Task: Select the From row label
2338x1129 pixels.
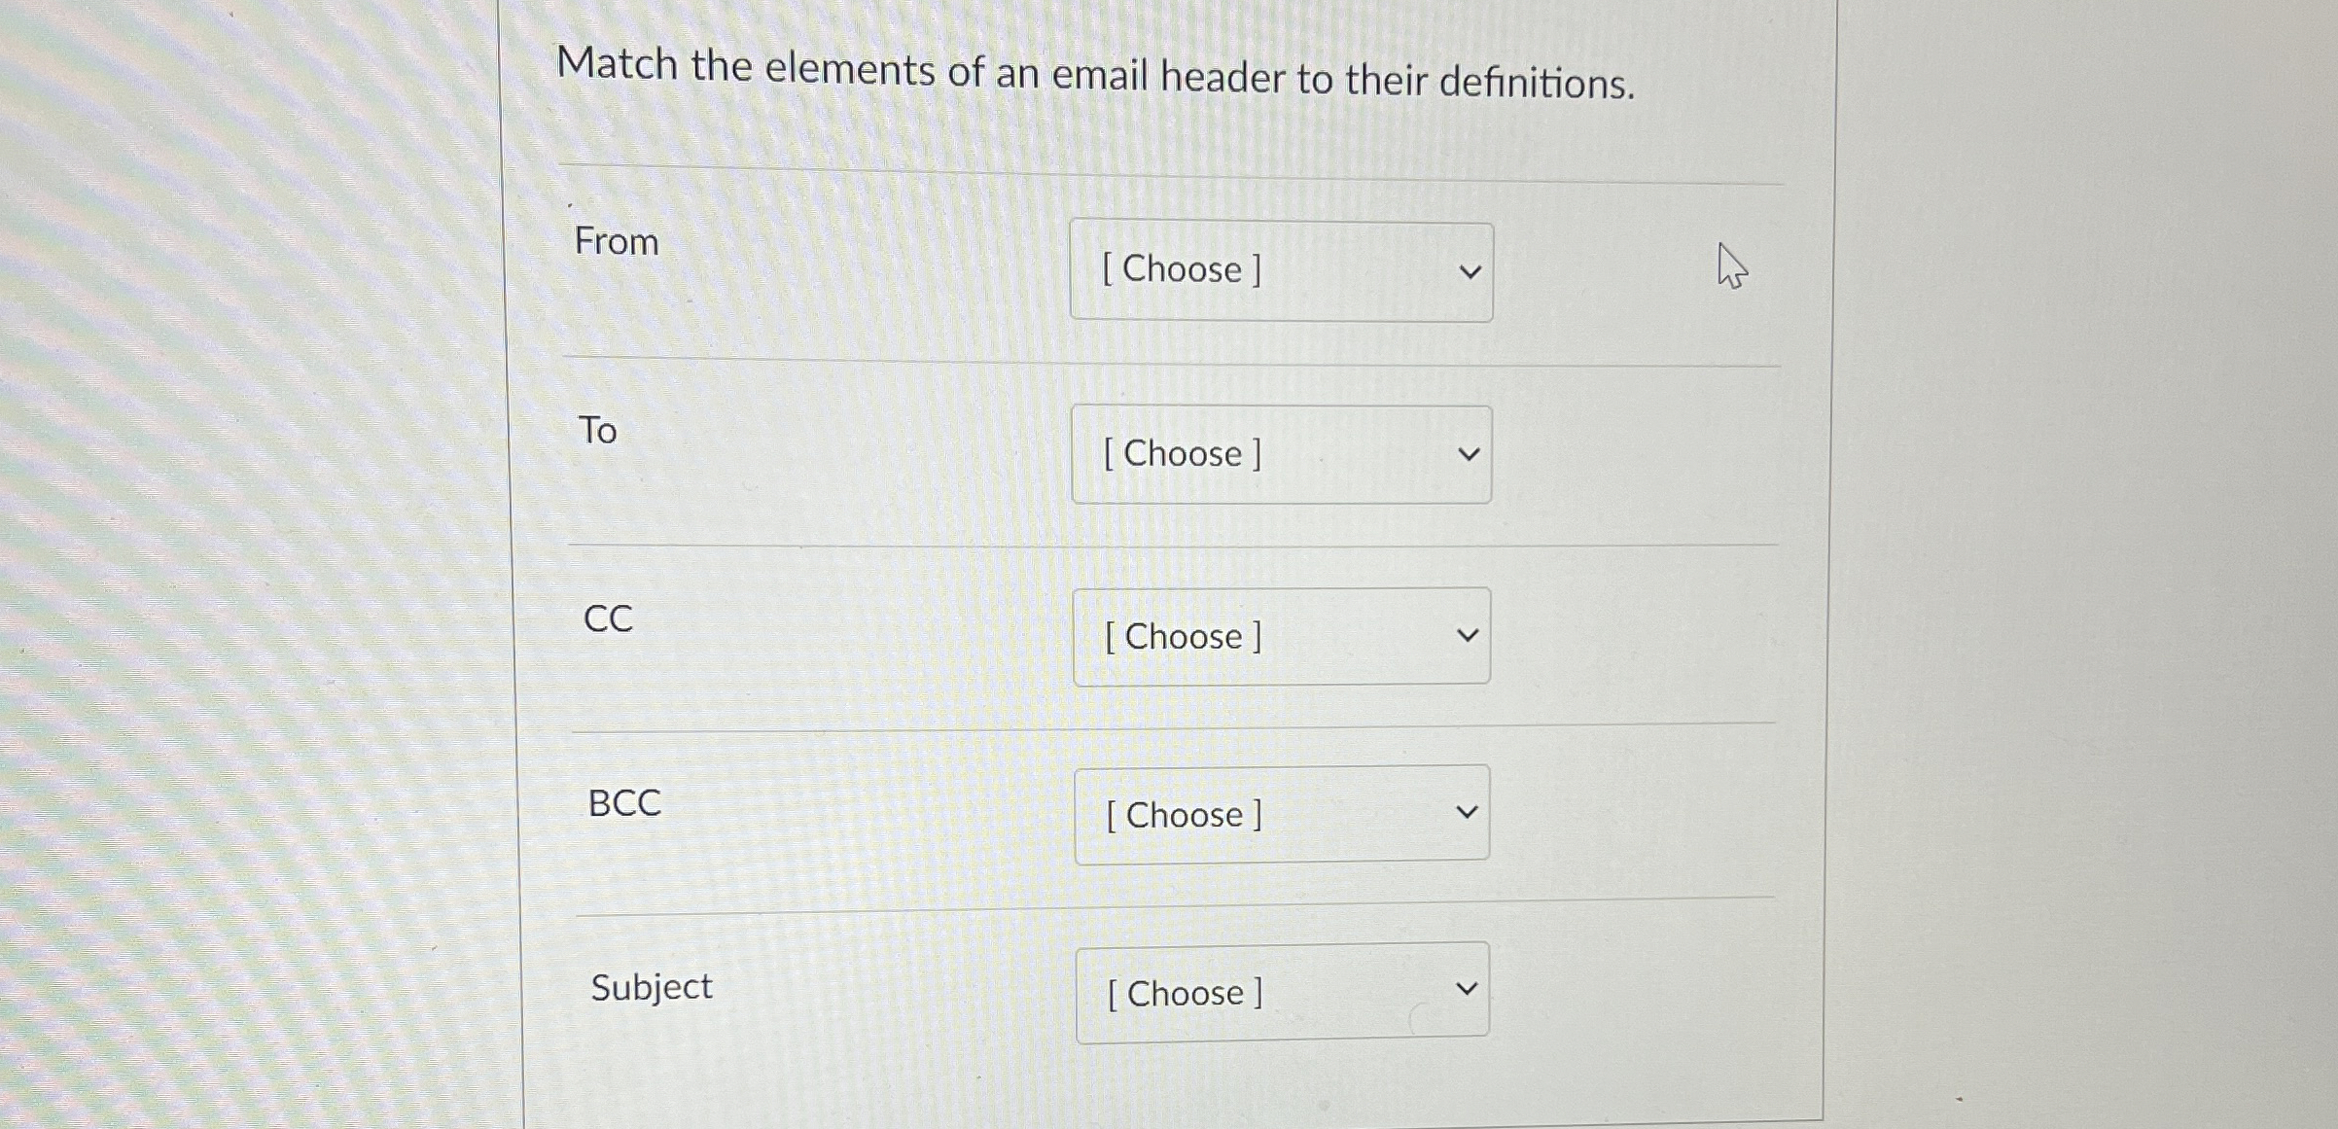Action: point(617,242)
